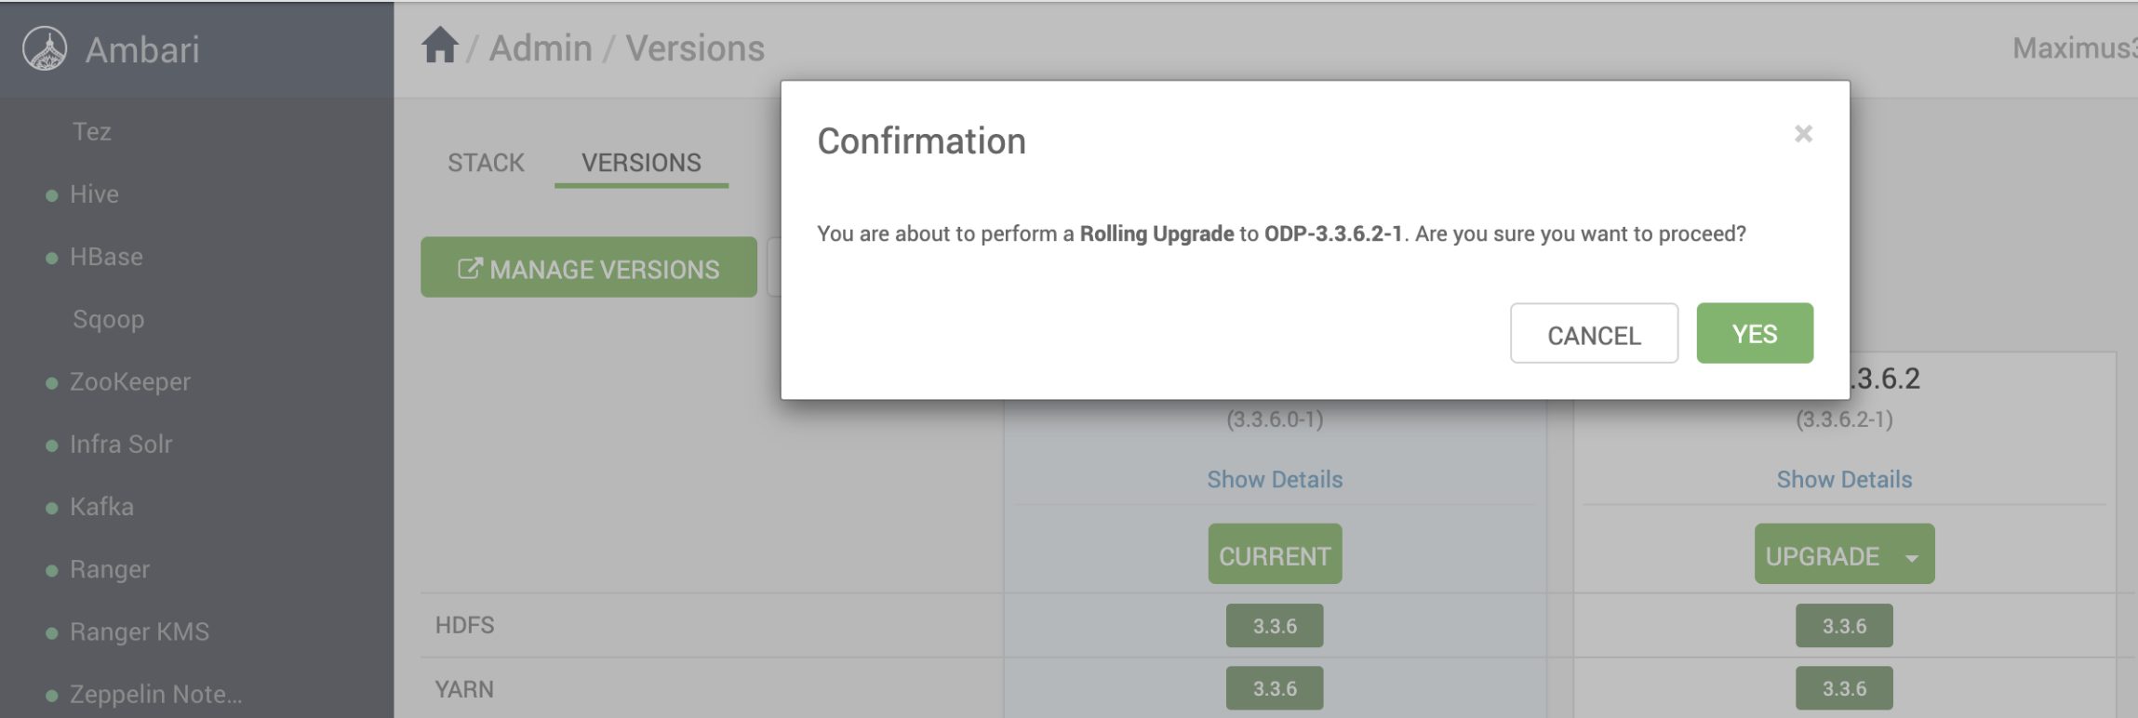Image resolution: width=2138 pixels, height=718 pixels.
Task: Select Tez in the sidebar
Action: point(91,132)
